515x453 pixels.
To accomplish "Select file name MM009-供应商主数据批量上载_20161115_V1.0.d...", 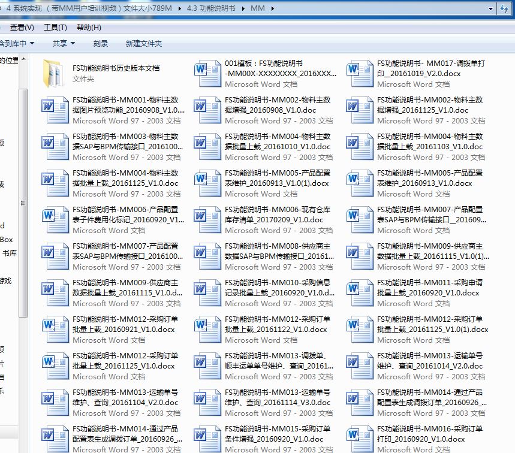I will tap(127, 288).
